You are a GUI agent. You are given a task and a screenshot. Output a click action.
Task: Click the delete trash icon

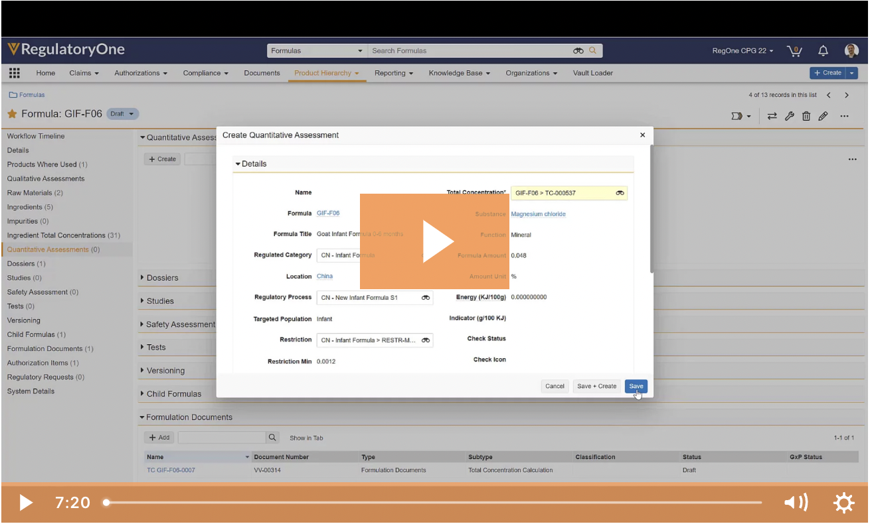806,116
